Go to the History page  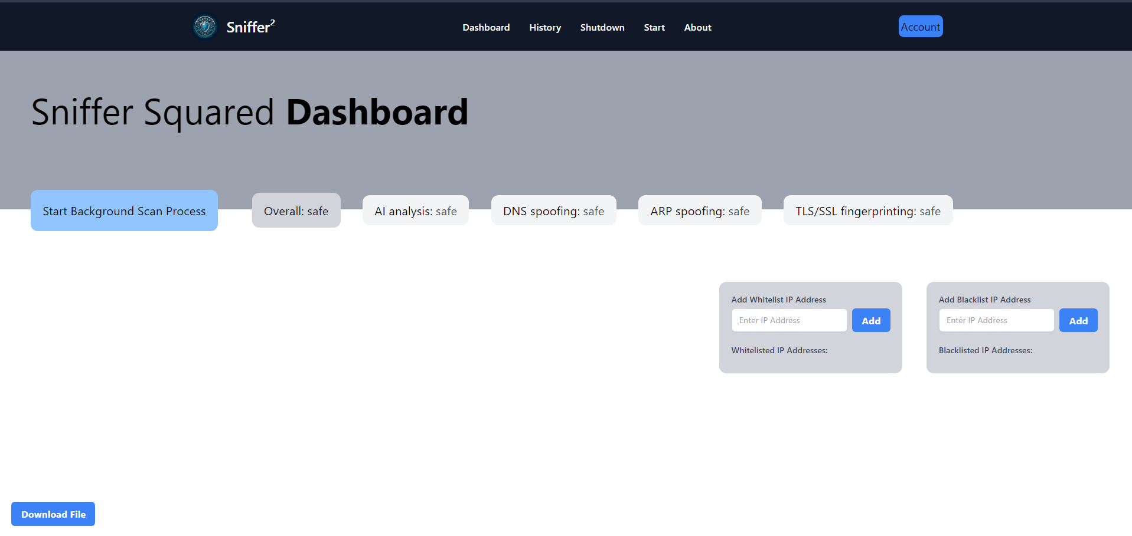(544, 28)
